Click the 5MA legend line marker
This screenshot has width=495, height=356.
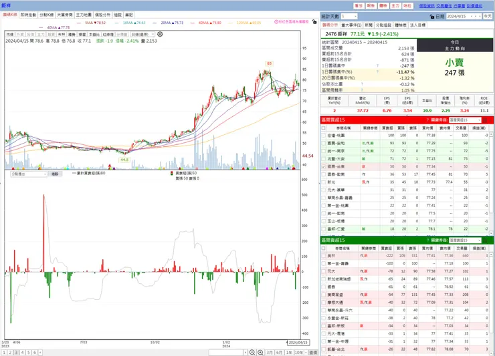[79, 23]
